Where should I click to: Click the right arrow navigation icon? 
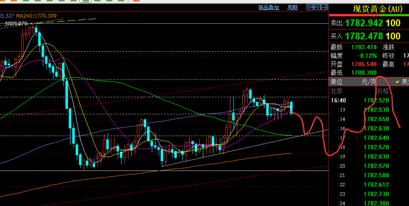coord(317,7)
